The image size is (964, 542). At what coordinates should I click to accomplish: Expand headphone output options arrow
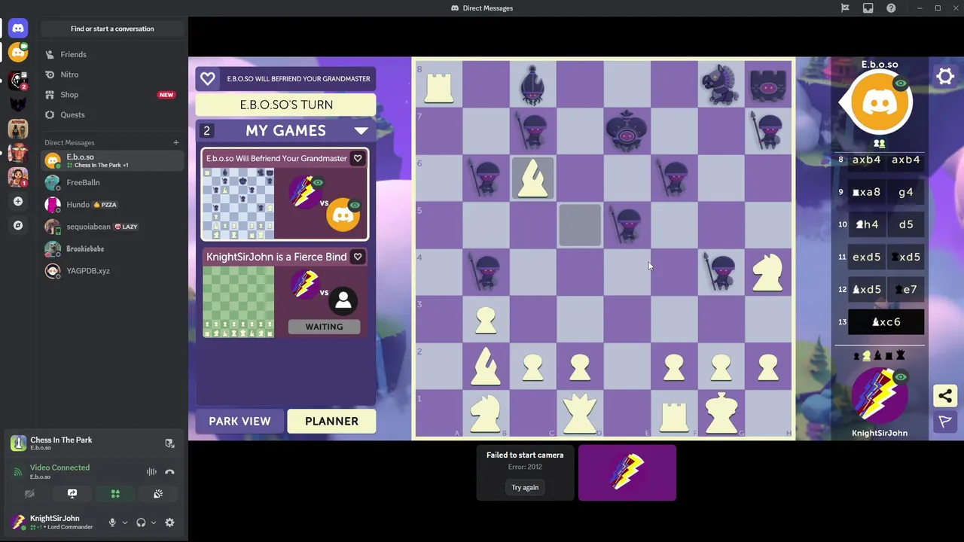(x=154, y=522)
